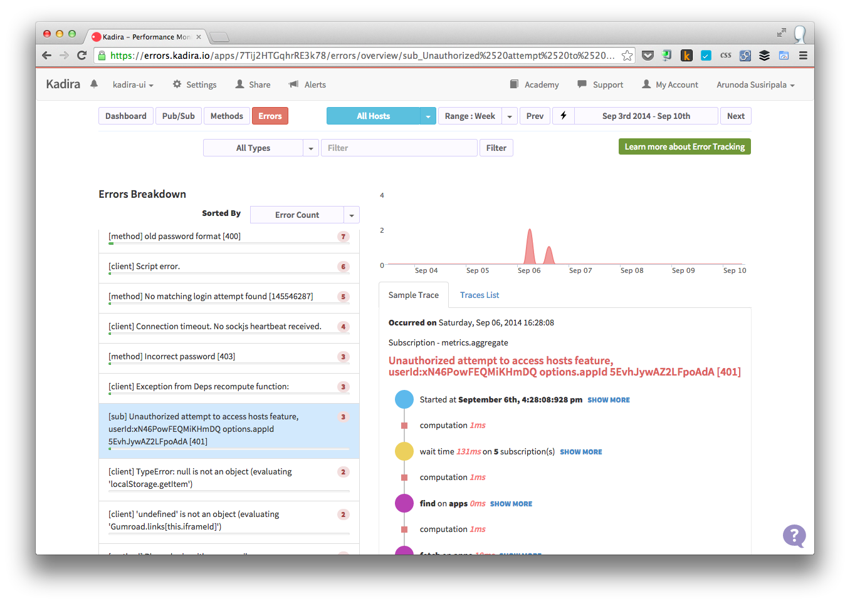
Task: Select '[client] TypeError: null is not an object' row
Action: [229, 479]
